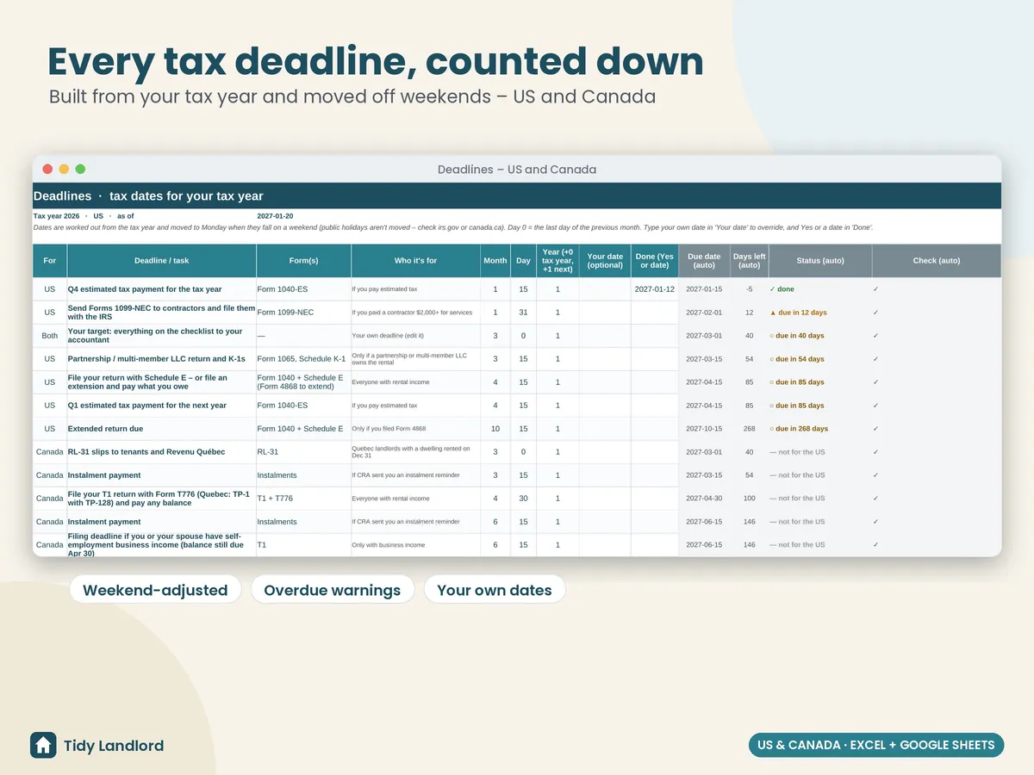Select 'File your T1 return with Form T776' task

[x=162, y=499]
